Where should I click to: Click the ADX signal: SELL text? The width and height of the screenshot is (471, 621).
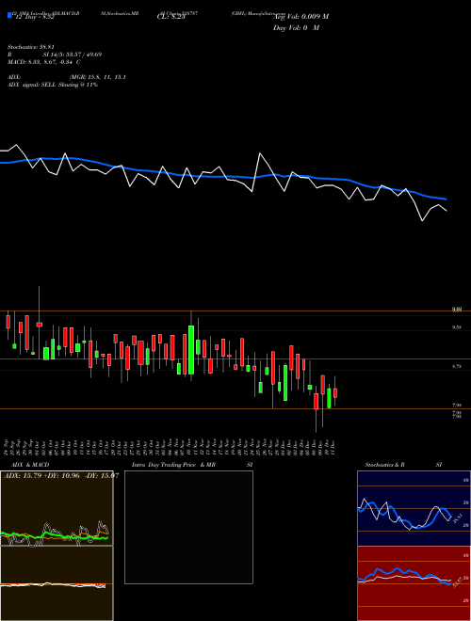pyautogui.click(x=53, y=85)
